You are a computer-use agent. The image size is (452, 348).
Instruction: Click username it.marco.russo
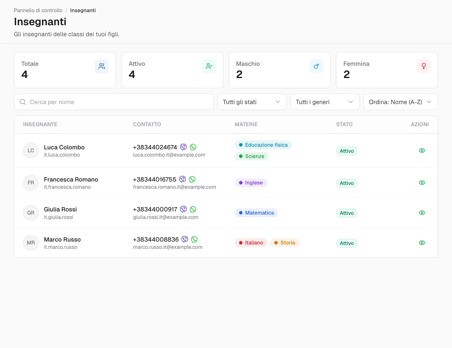click(x=61, y=247)
